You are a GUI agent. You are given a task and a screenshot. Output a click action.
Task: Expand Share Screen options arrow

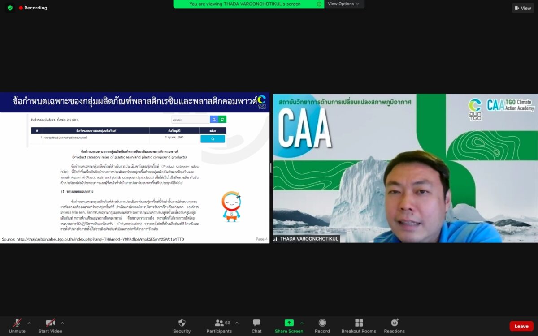point(302,323)
